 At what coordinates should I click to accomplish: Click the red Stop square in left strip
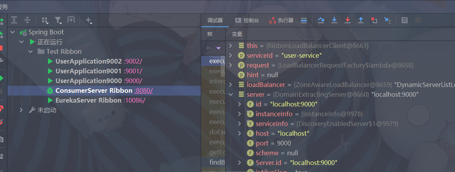coord(1,48)
